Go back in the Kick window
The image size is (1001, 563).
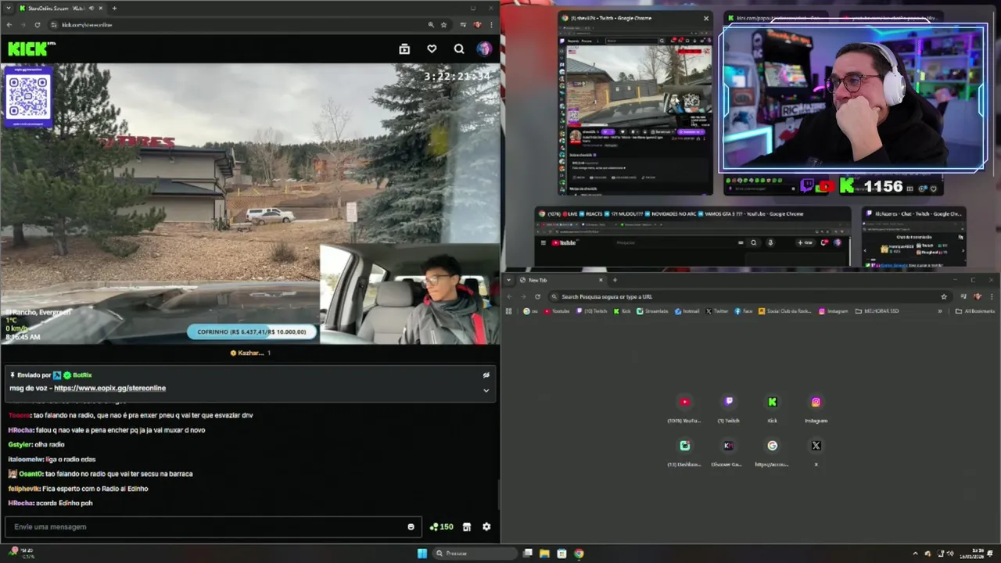(x=9, y=24)
